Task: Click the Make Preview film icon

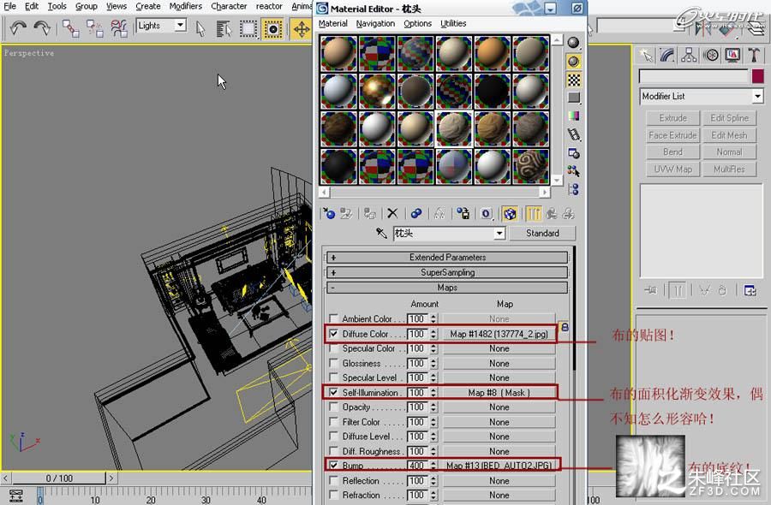Action: click(x=573, y=134)
